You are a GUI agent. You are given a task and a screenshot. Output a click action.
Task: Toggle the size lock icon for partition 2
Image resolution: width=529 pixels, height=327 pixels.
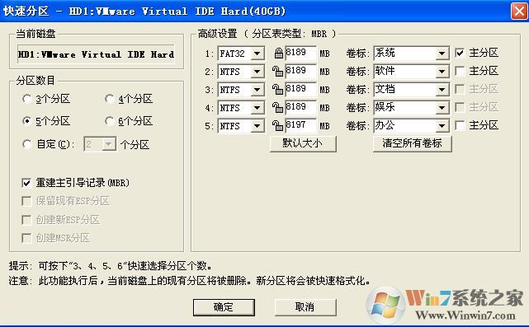277,72
